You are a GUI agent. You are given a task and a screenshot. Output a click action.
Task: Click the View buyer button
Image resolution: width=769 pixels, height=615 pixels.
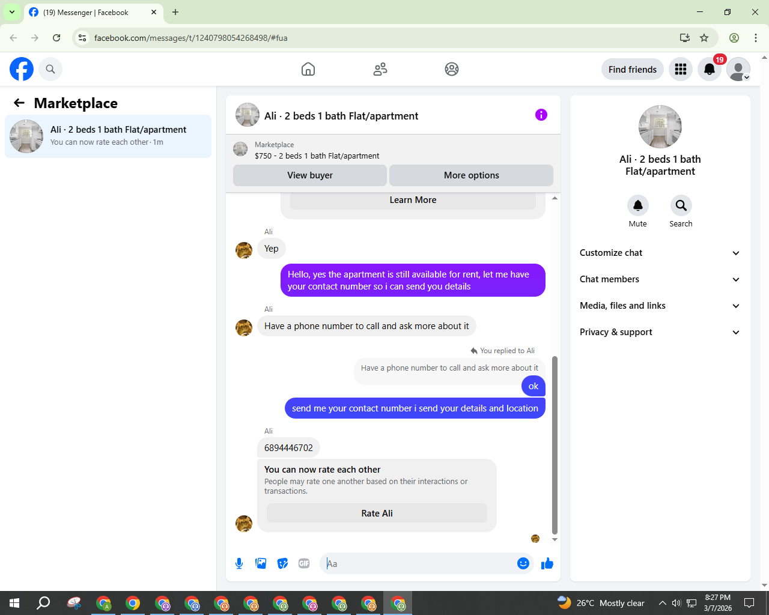(x=310, y=175)
